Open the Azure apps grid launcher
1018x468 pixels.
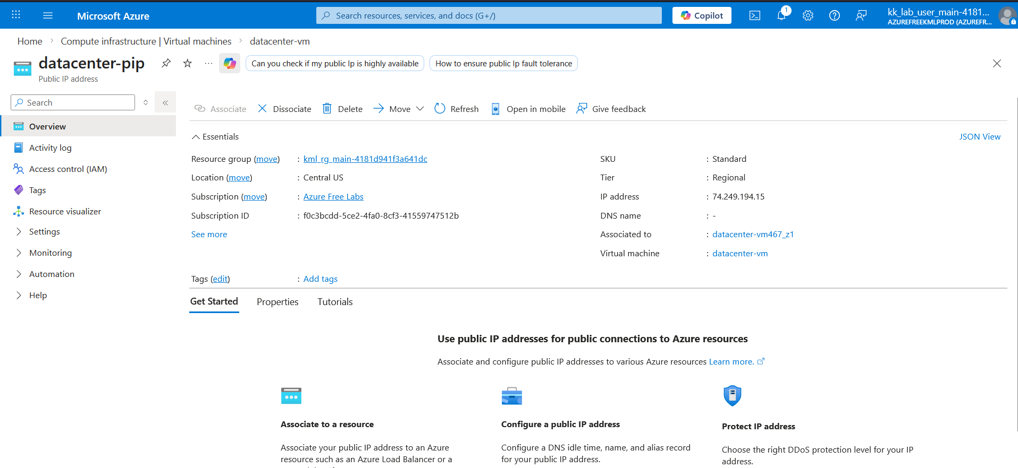click(16, 15)
